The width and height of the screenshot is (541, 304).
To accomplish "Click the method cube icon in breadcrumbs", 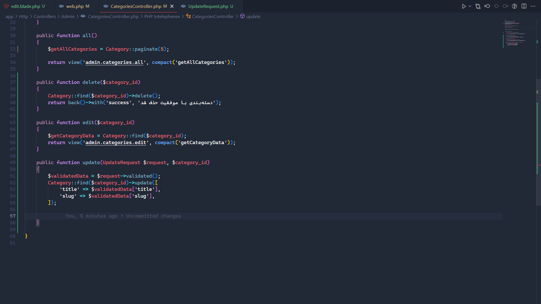I will click(242, 16).
